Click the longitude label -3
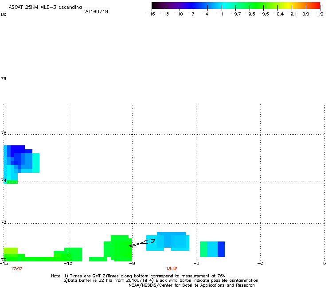The height and width of the screenshot is (288, 328). (260, 264)
